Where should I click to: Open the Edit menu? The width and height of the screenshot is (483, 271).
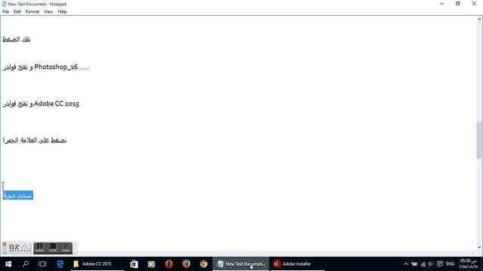pos(17,12)
